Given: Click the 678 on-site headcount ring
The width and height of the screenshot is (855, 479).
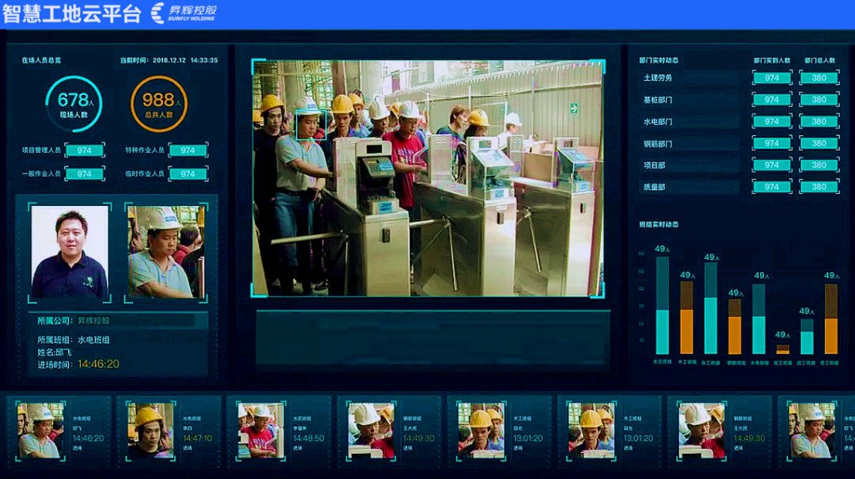Looking at the screenshot, I should [74, 103].
